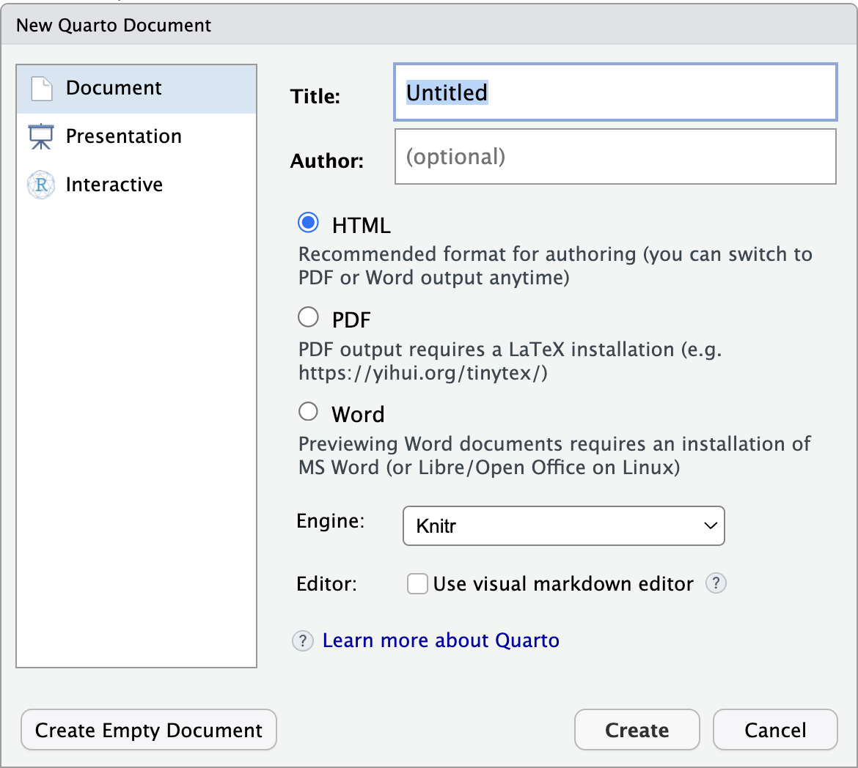Click the Author: label
Screen dimensions: 858x768
[x=326, y=160]
